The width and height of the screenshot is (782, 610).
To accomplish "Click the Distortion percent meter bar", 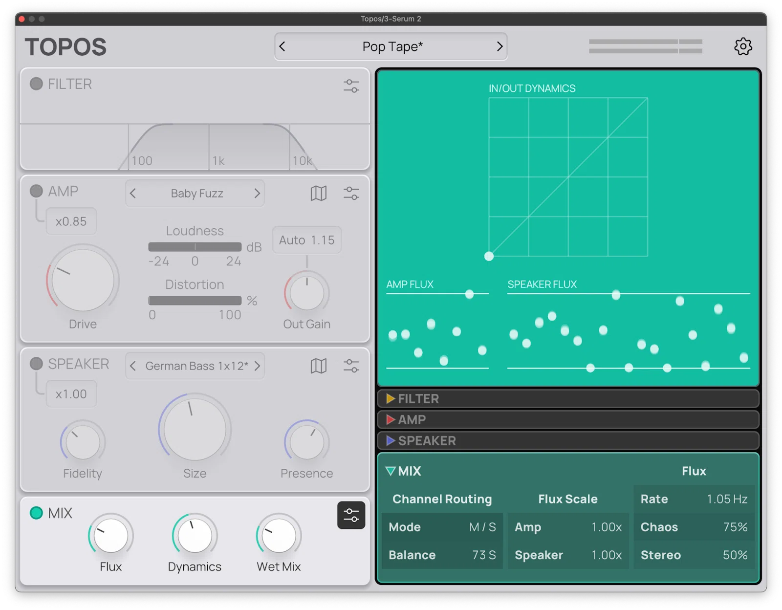I will [x=195, y=301].
